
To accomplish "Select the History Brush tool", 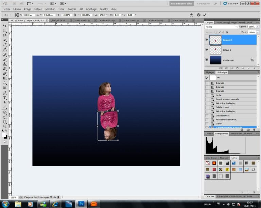I will 5,69.
